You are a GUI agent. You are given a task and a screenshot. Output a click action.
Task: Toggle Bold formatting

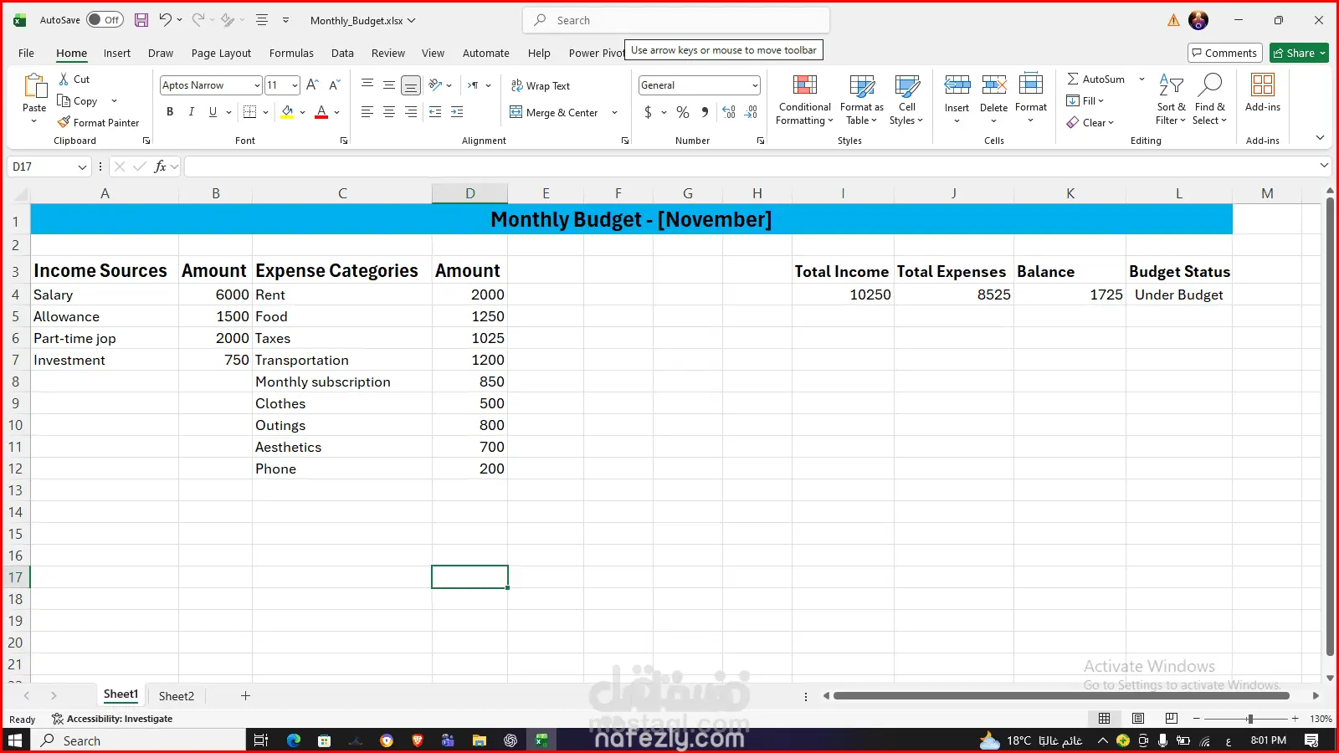170,112
